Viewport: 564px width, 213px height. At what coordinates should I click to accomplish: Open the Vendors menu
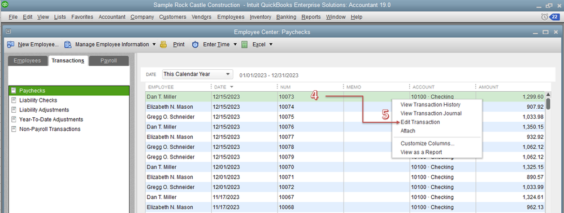point(201,17)
